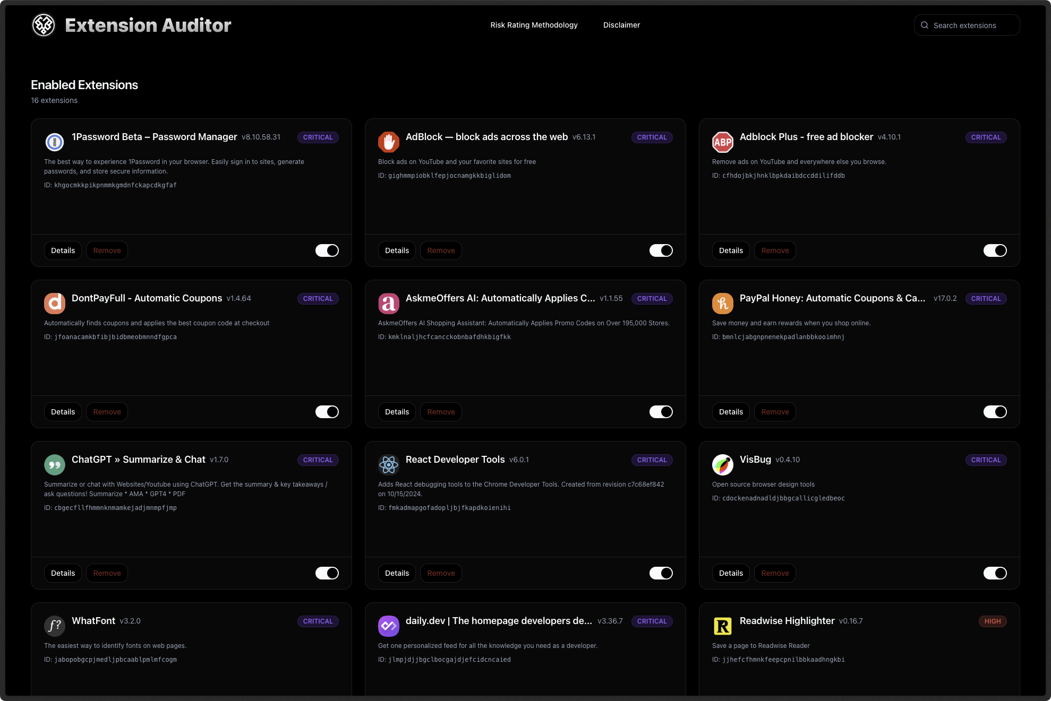This screenshot has width=1051, height=701.
Task: Remove the PayPal Honey extension
Action: click(x=775, y=412)
